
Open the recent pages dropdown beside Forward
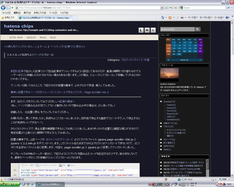point(12,8)
